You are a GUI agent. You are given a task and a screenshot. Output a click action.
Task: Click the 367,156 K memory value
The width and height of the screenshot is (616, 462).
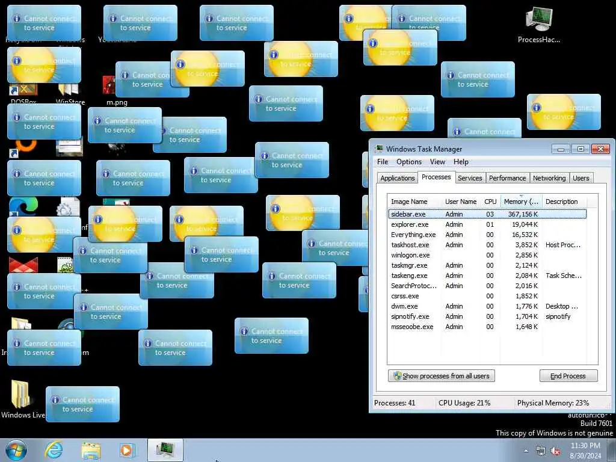tap(523, 214)
